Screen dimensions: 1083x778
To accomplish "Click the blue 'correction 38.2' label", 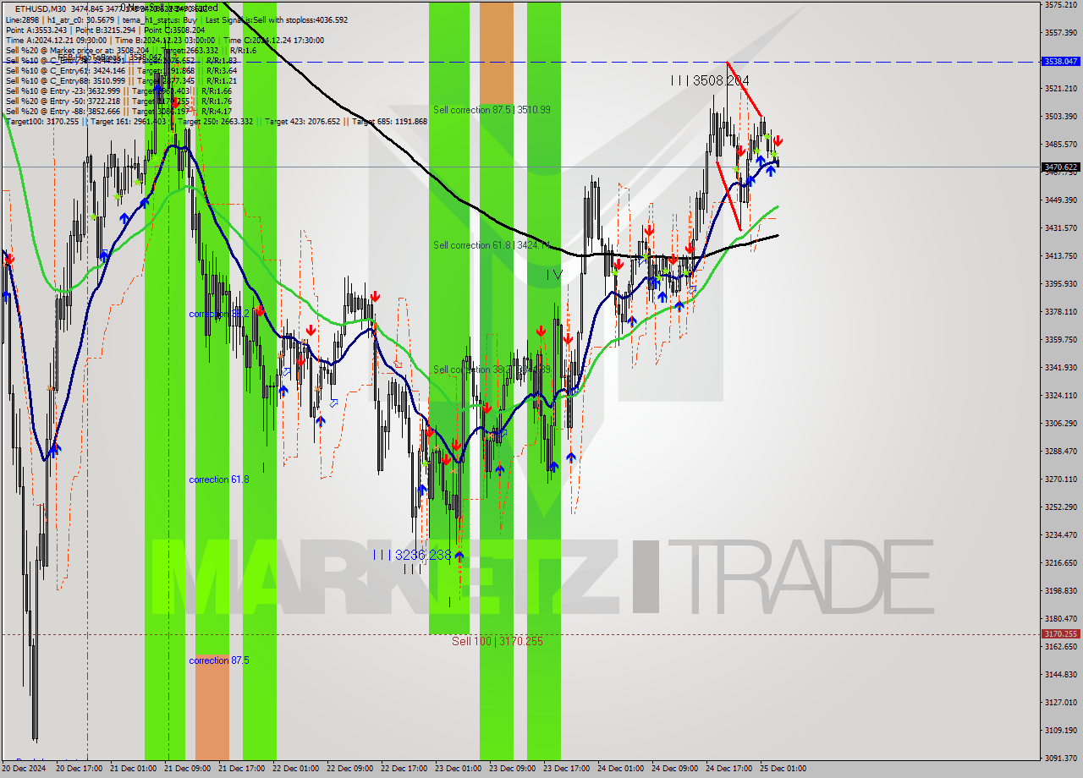I will pos(219,314).
